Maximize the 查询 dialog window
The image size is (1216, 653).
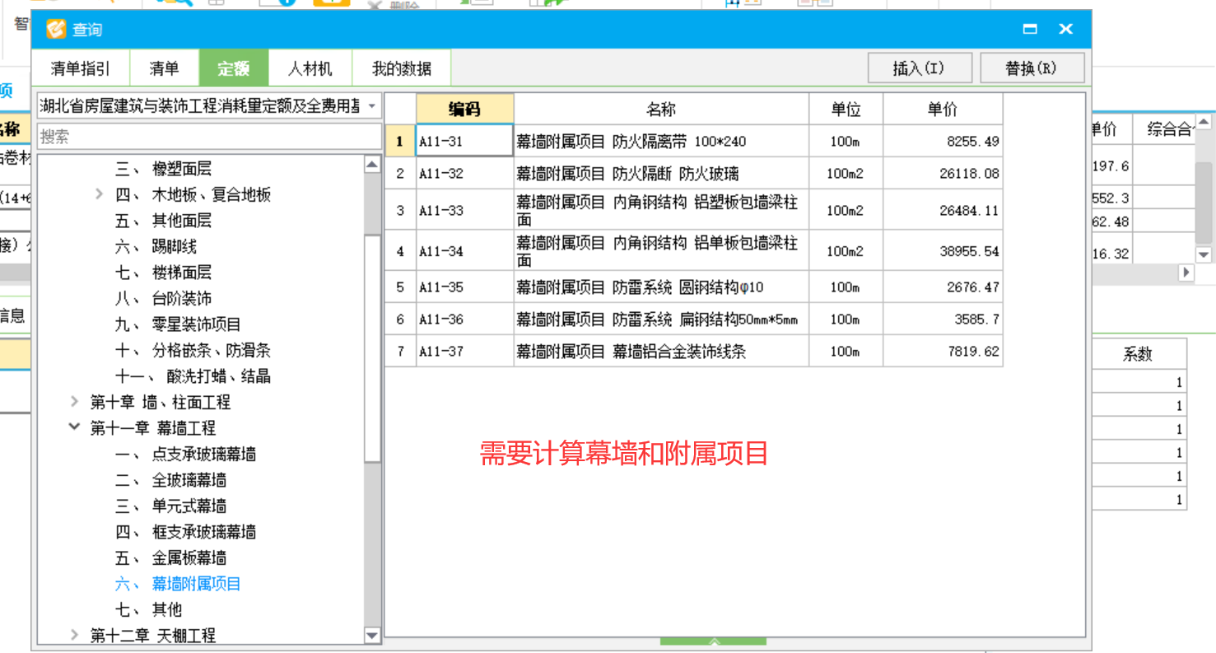[x=1030, y=29]
